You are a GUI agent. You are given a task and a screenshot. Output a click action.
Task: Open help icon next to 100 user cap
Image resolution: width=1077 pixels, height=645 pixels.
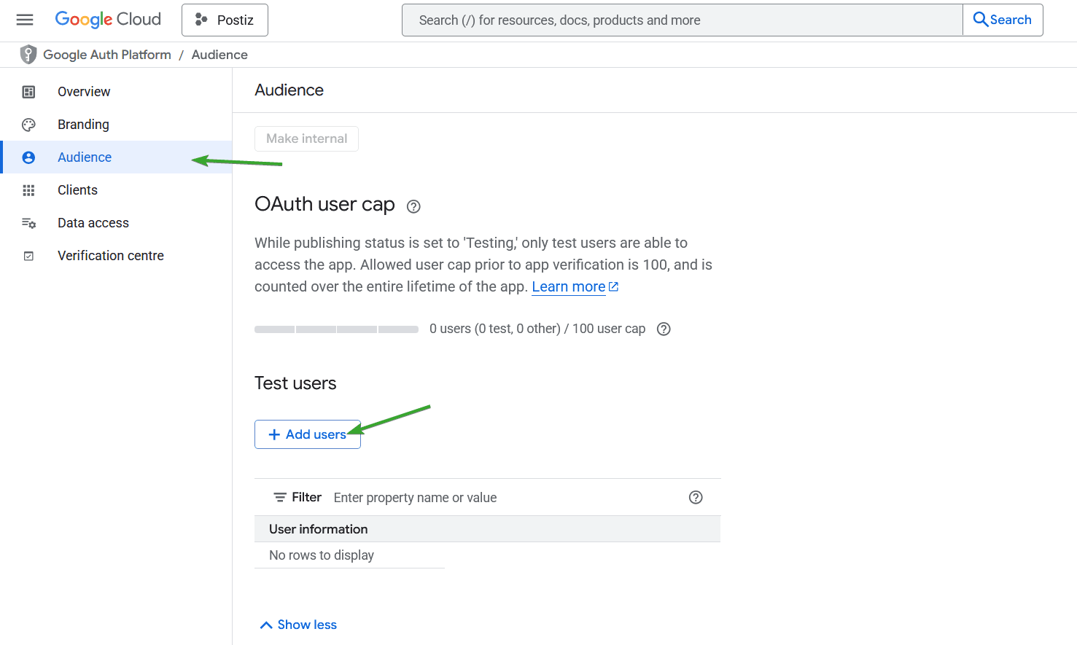(x=664, y=329)
